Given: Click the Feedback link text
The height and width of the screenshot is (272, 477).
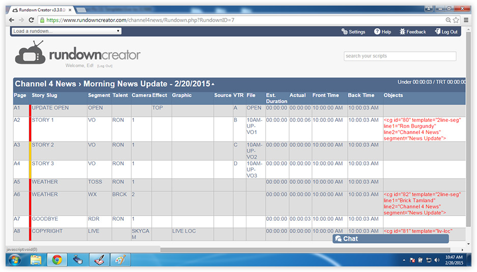Looking at the screenshot, I should pyautogui.click(x=416, y=31).
